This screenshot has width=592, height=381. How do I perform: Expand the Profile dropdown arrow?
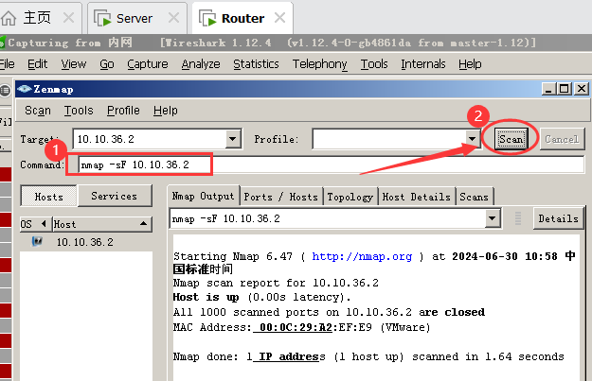[472, 139]
